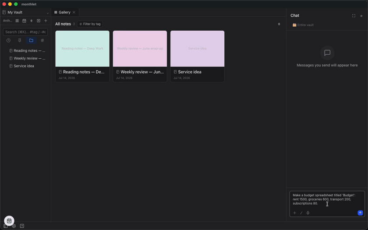Image resolution: width=368 pixels, height=230 pixels.
Task: Click the Anth... label in sidebar toolbar
Action: coord(7,21)
